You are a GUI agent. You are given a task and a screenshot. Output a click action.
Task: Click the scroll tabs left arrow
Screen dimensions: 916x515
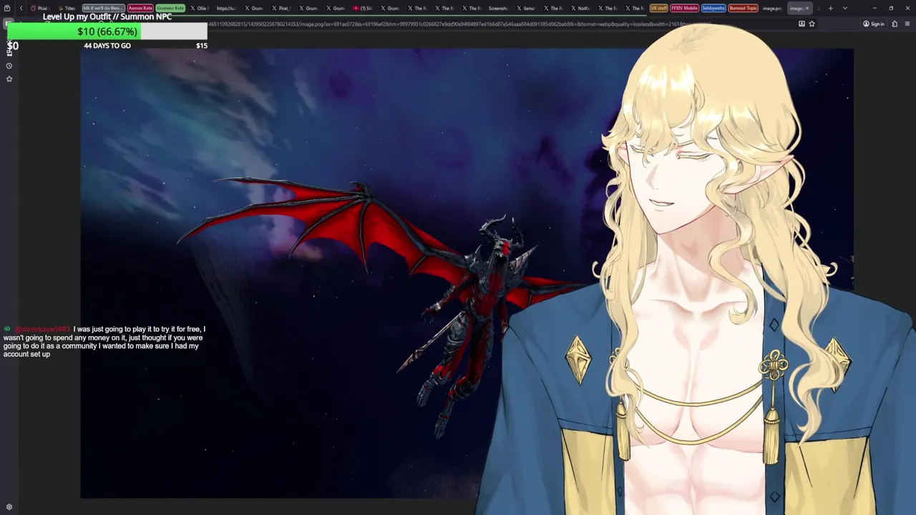(21, 8)
